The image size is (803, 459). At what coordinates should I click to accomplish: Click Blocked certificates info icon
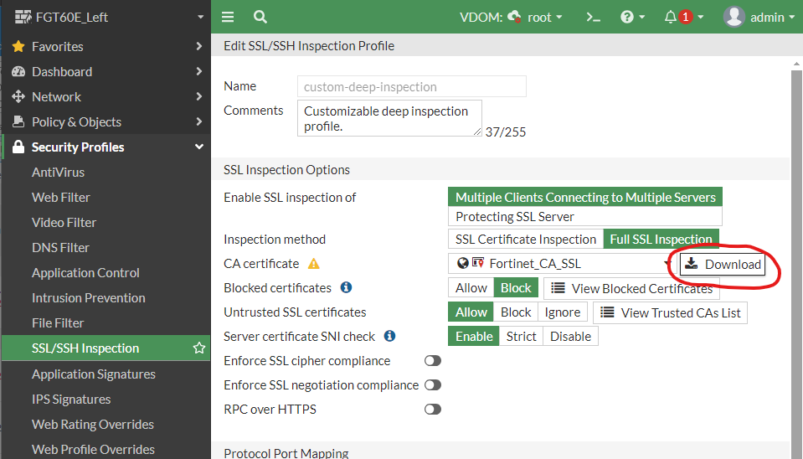click(346, 287)
